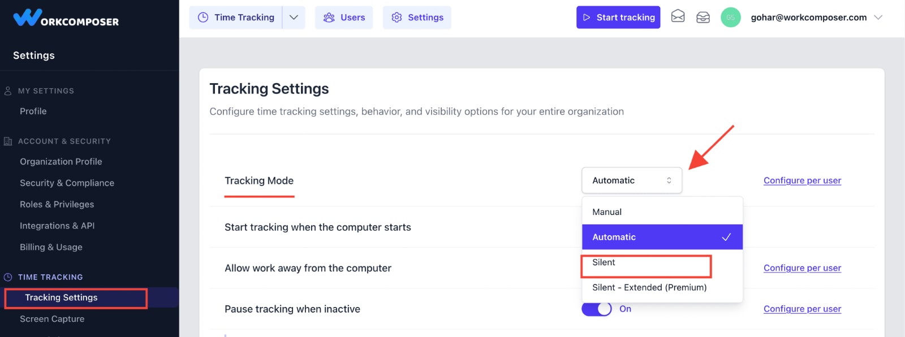
Task: Select Silent tracking mode option
Action: coord(662,262)
